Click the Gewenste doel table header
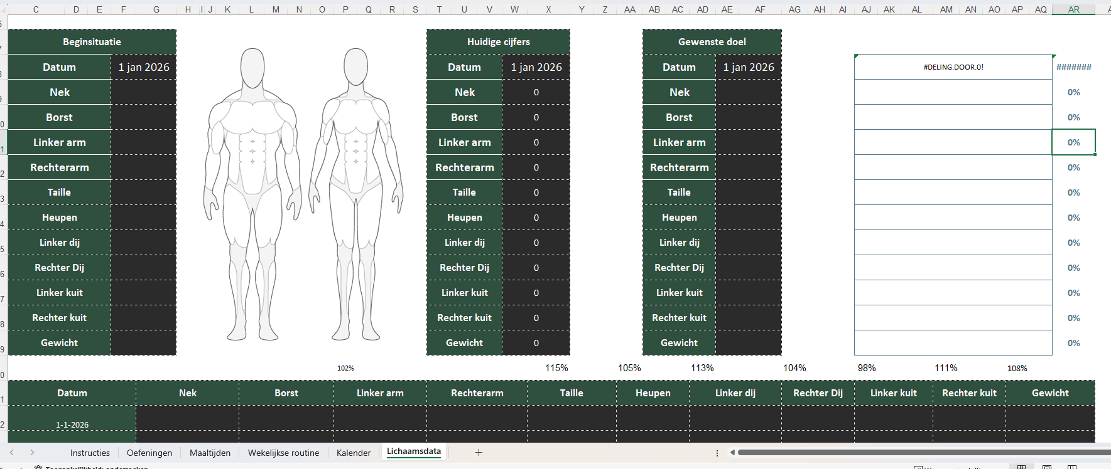The image size is (1111, 469). (712, 41)
